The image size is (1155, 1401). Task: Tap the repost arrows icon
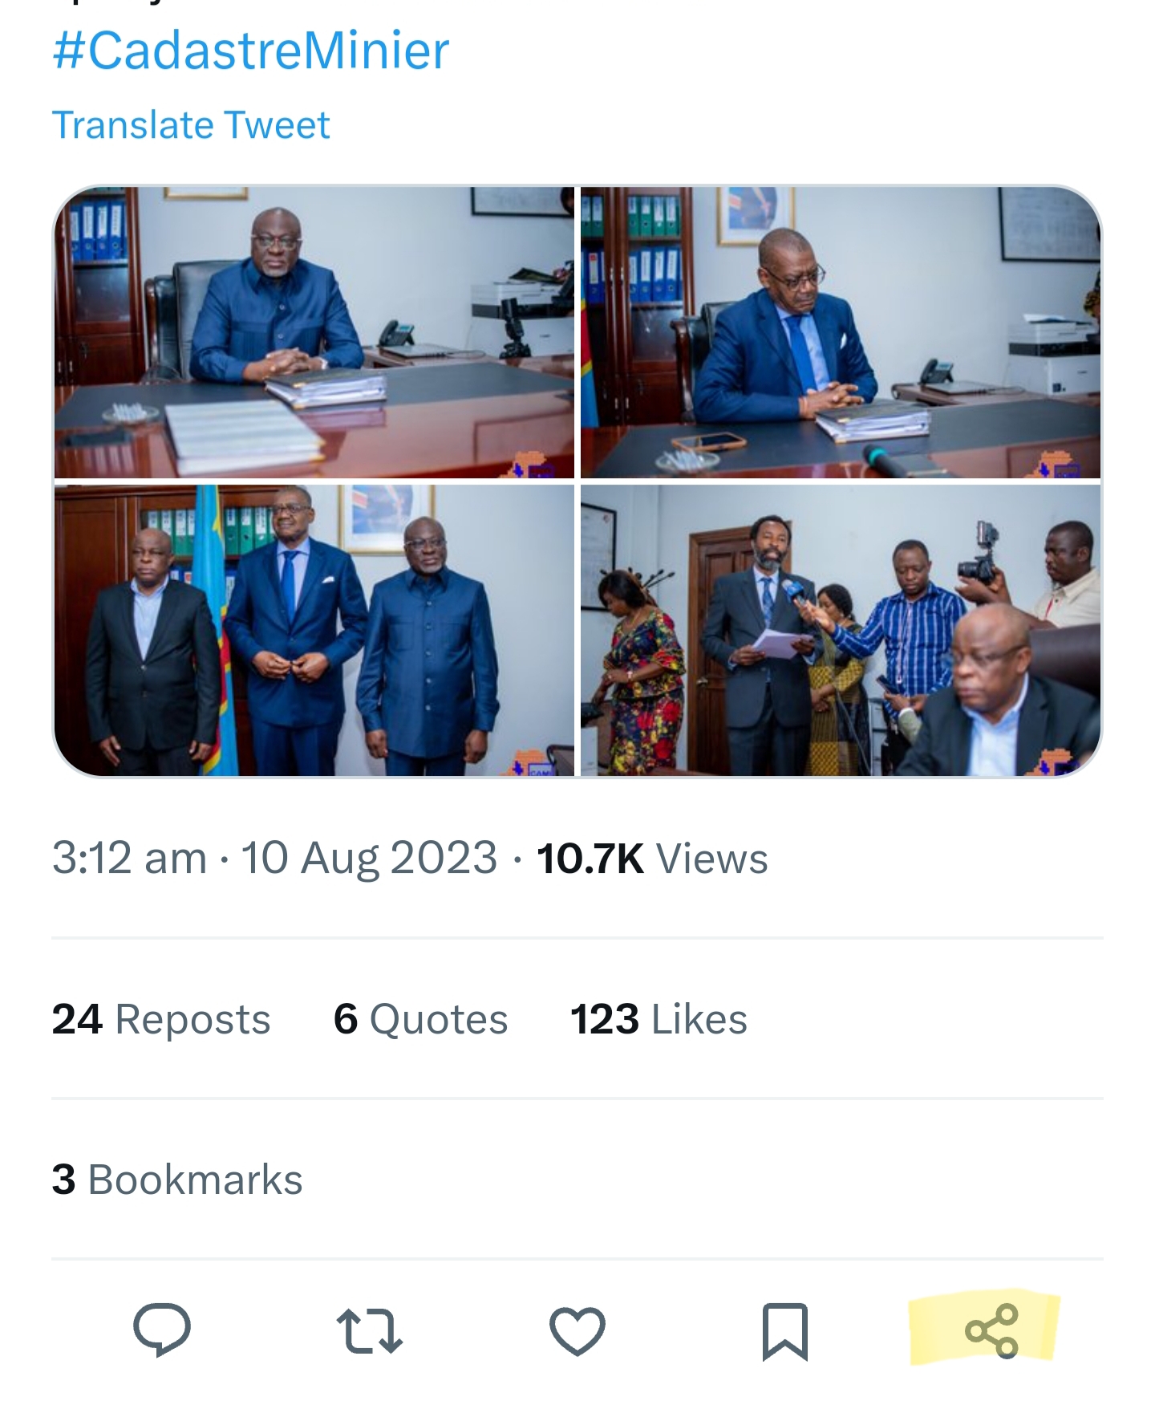click(x=369, y=1330)
